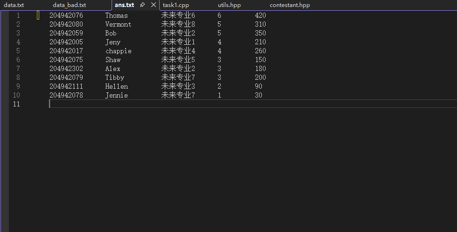This screenshot has height=232, width=457.
Task: Click the score 350 in Bob row
Action: coord(260,33)
